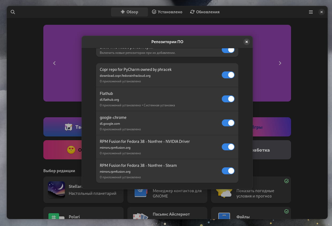This screenshot has height=226, width=332.
Task: Click the weather app cloud icon
Action: pos(224,193)
